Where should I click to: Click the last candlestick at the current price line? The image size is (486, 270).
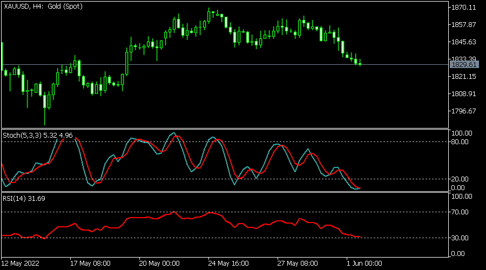tap(360, 64)
